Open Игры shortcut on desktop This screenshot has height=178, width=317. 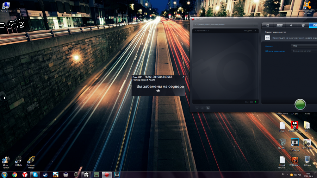click(x=6, y=163)
